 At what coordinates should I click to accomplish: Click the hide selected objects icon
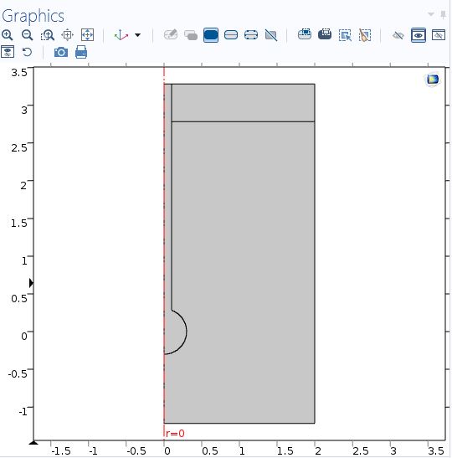pos(398,36)
